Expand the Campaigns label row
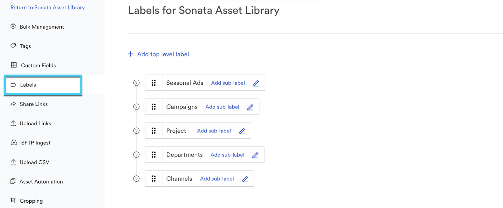Image resolution: width=503 pixels, height=208 pixels. pos(136,107)
